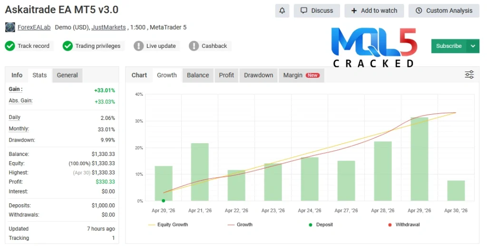
Task: Click Trading privileges green check icon
Action: tap(68, 46)
